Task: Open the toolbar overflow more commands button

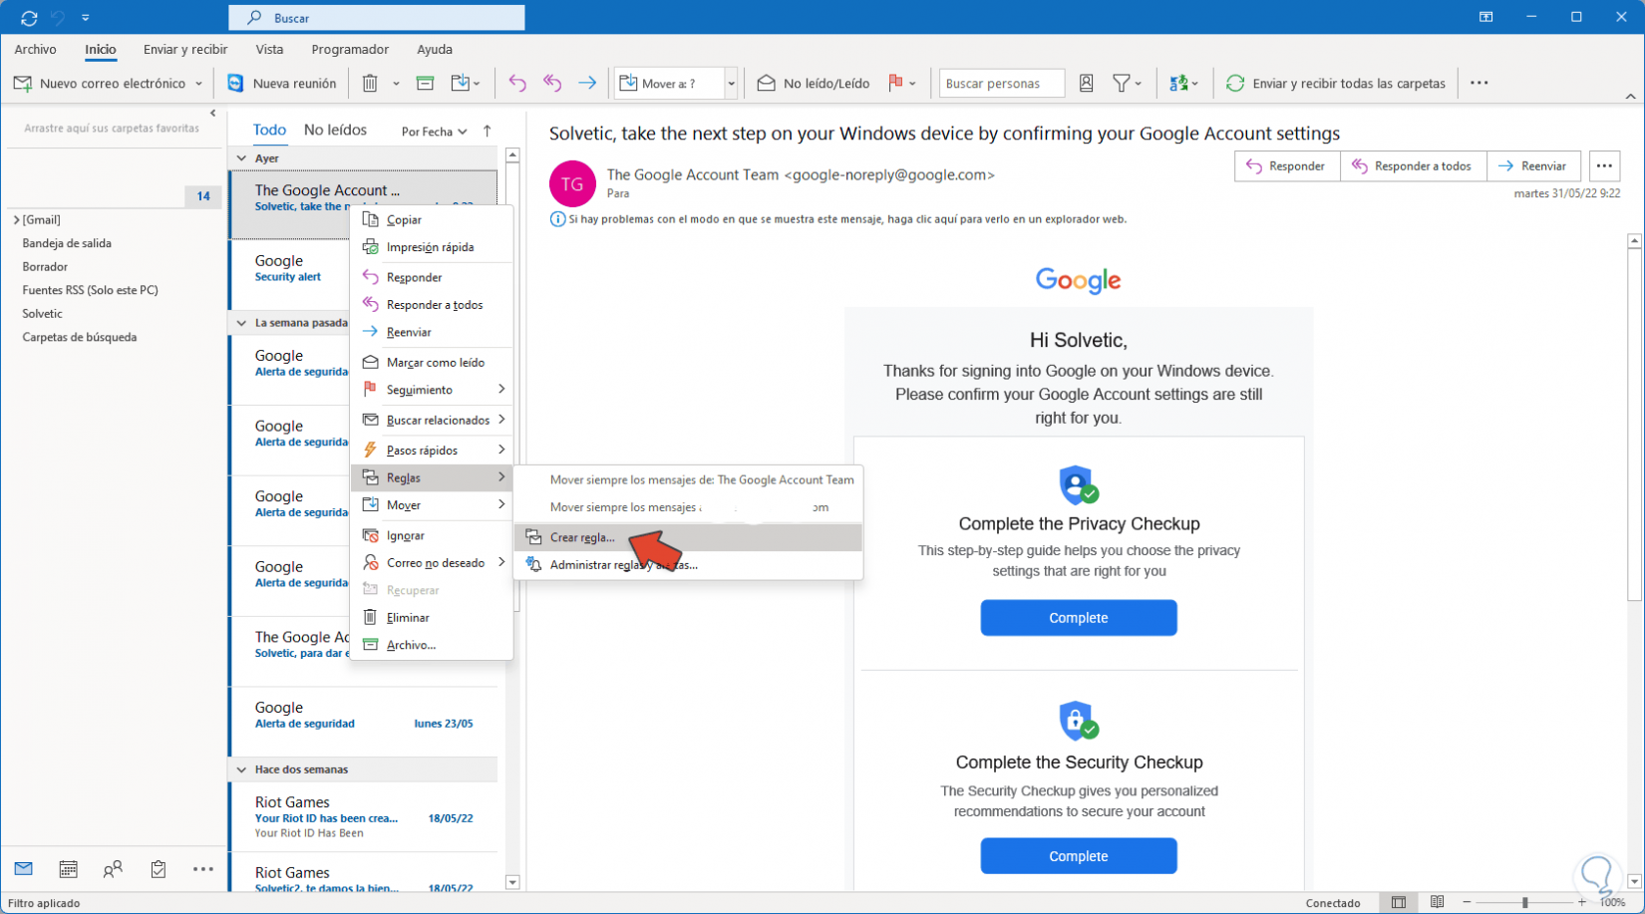Action: point(1479,83)
